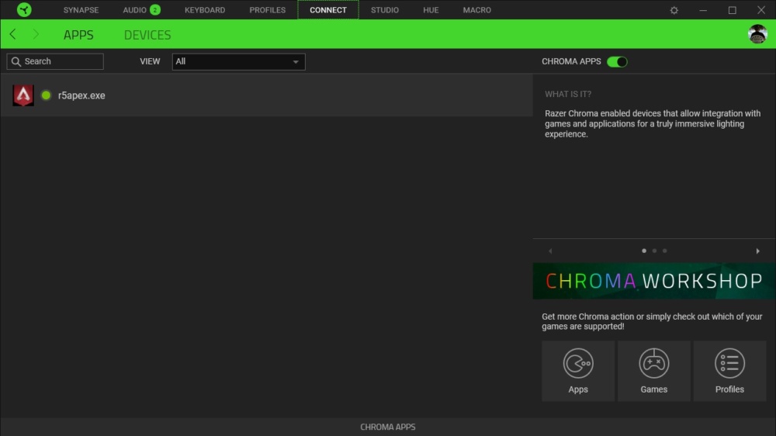Image resolution: width=776 pixels, height=436 pixels.
Task: Show next info slide arrow
Action: (x=757, y=251)
